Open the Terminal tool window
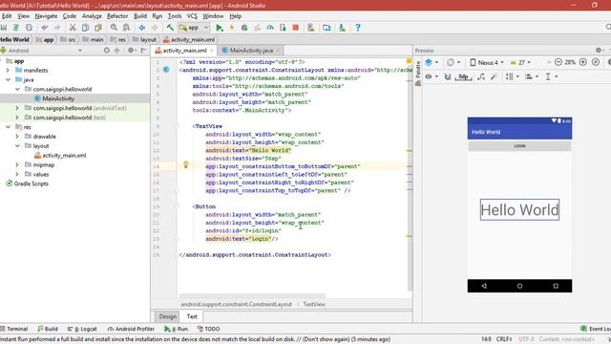Viewport: 611px width, 344px height. coord(14,329)
